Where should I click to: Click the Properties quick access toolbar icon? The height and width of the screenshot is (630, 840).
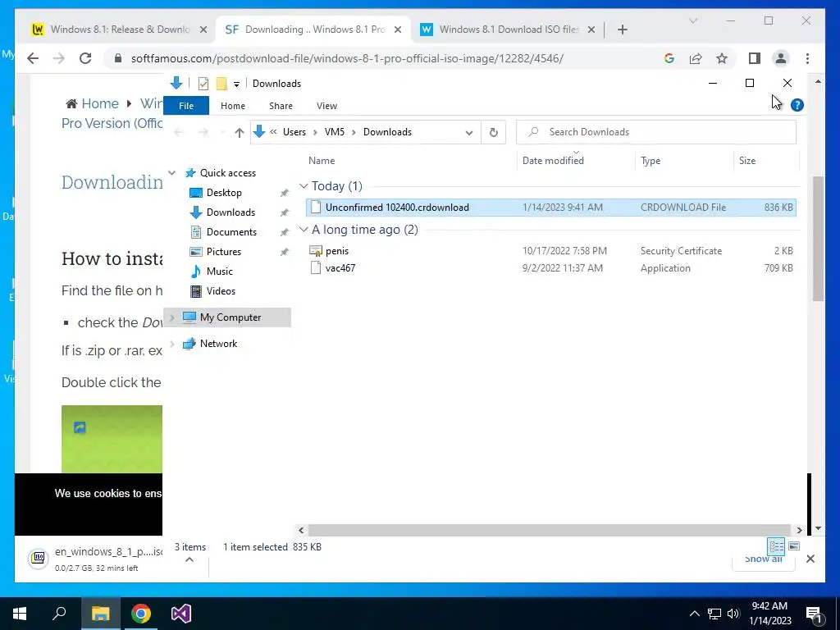[203, 84]
